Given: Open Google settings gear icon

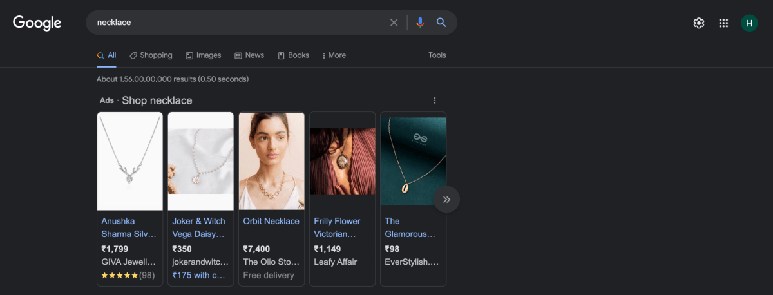Looking at the screenshot, I should click(x=699, y=23).
